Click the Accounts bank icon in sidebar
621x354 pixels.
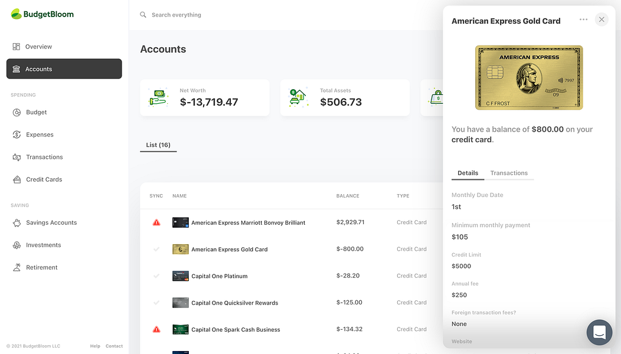[17, 69]
